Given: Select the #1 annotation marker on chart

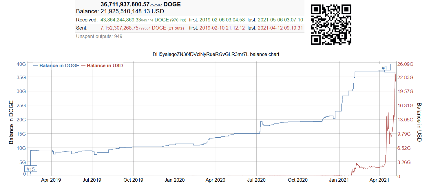Looking at the screenshot, I should pyautogui.click(x=384, y=68).
